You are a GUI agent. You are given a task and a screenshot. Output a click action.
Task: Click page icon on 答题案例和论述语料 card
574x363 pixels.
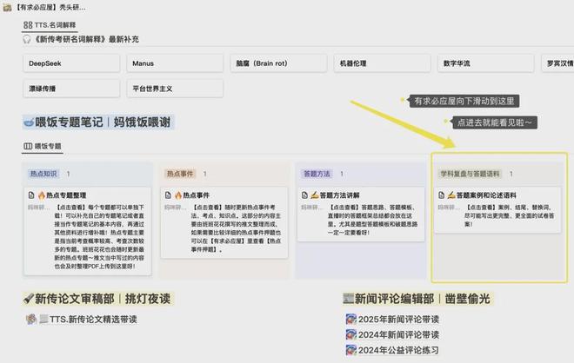[x=442, y=195]
